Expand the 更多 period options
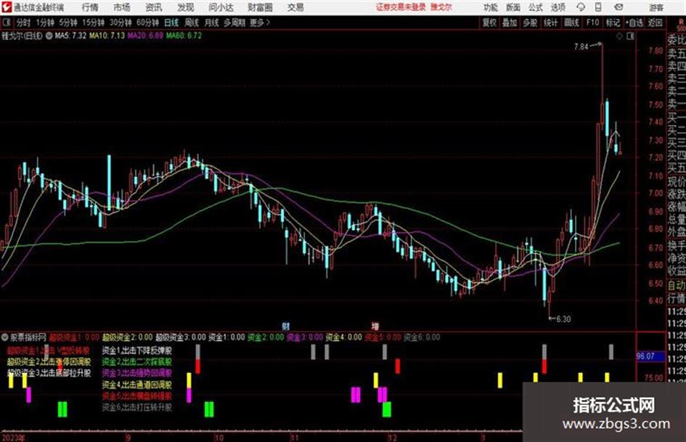The image size is (686, 442). pyautogui.click(x=260, y=22)
